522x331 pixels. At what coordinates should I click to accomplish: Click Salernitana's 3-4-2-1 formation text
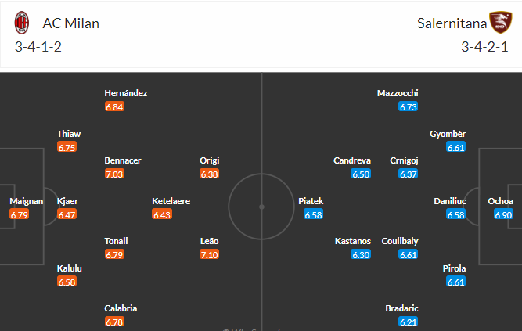[x=484, y=47]
